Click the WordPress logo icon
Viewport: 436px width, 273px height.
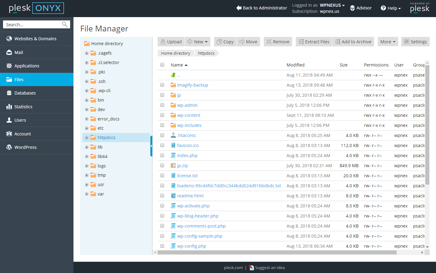pos(9,147)
